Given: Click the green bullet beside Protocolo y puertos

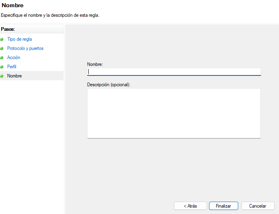Looking at the screenshot, I should 2,49.
